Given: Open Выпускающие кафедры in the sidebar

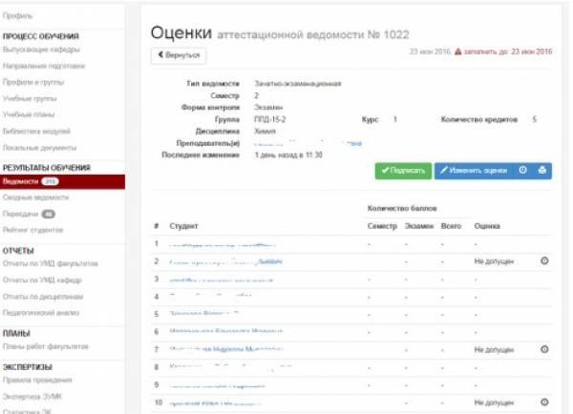Looking at the screenshot, I should 41,50.
